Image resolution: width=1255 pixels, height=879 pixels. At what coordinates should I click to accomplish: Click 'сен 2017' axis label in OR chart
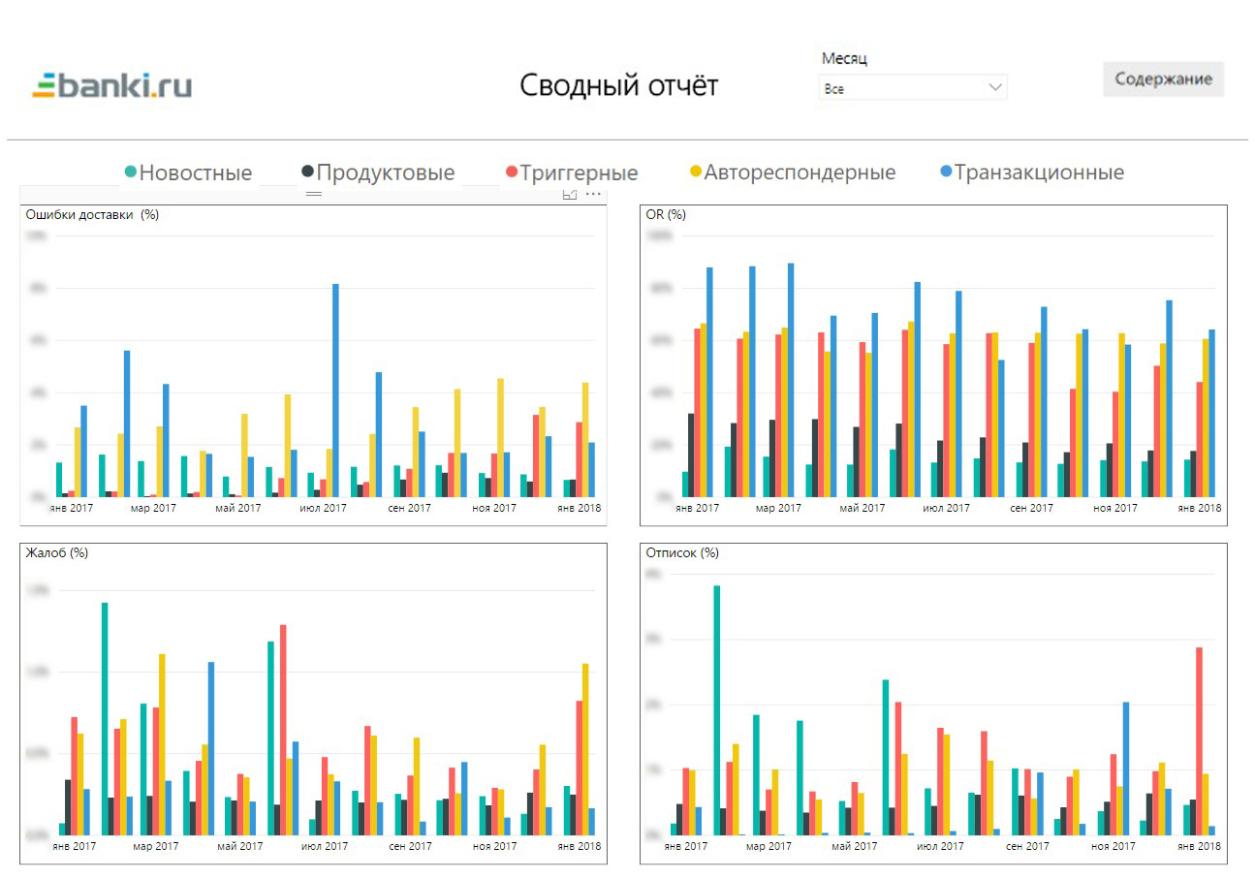point(1031,508)
